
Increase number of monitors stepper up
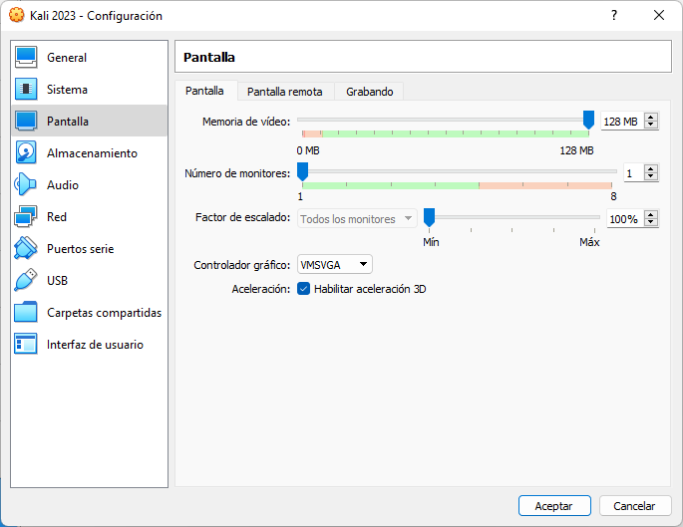point(651,169)
